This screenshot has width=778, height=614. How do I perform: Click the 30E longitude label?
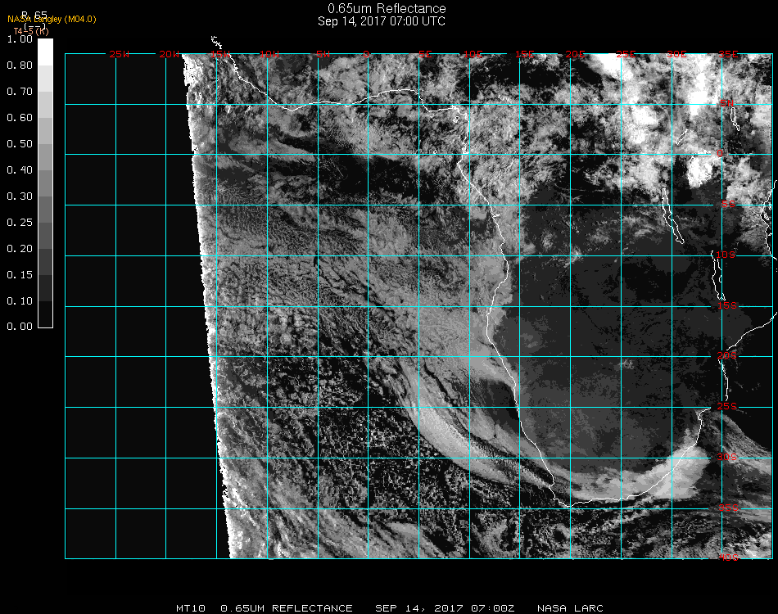click(x=676, y=54)
